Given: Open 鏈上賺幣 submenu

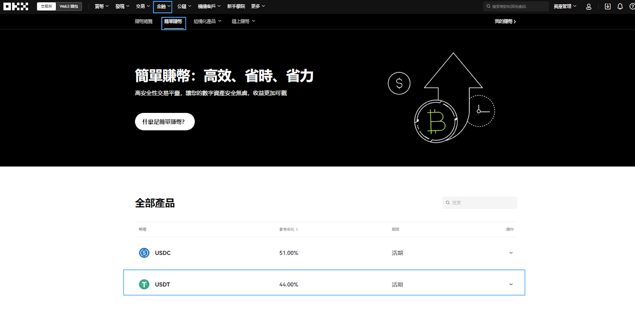Looking at the screenshot, I should click(x=243, y=21).
